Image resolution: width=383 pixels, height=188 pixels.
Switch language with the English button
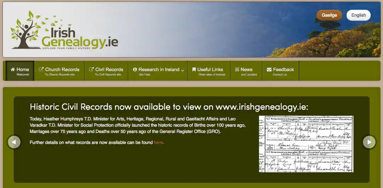[x=359, y=15]
